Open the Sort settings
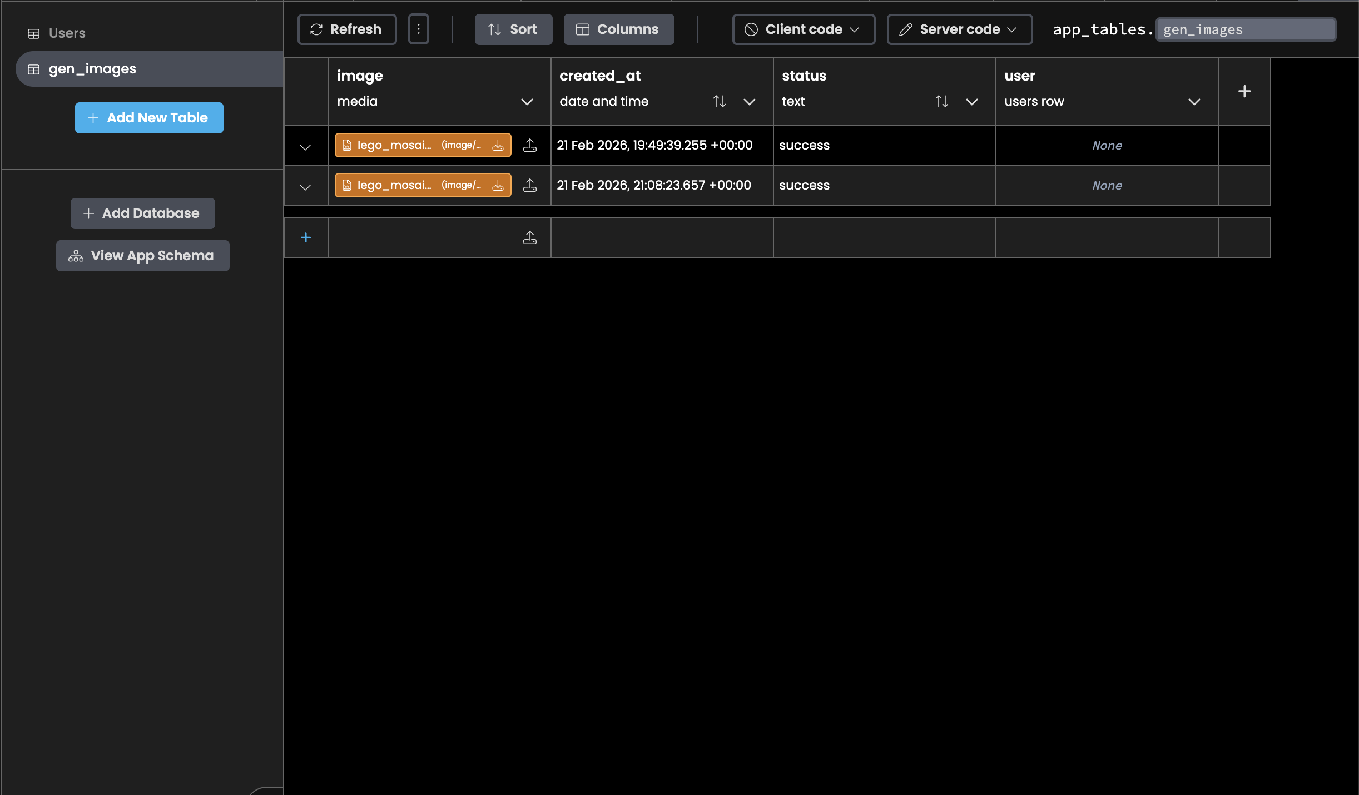This screenshot has height=795, width=1359. 512,29
